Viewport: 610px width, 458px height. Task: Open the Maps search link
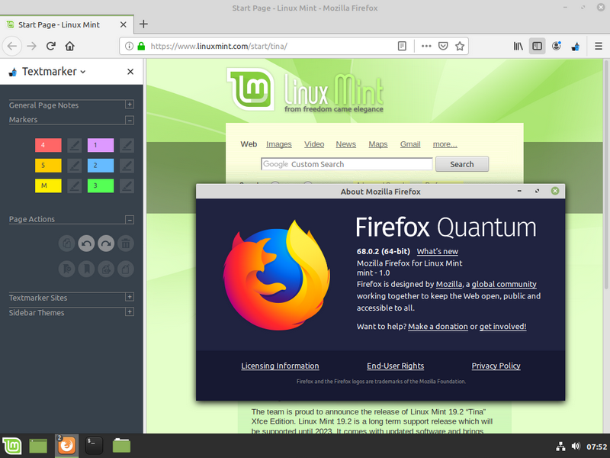378,144
